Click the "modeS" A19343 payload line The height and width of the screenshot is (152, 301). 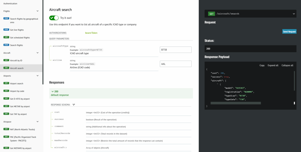pyautogui.click(x=235, y=88)
